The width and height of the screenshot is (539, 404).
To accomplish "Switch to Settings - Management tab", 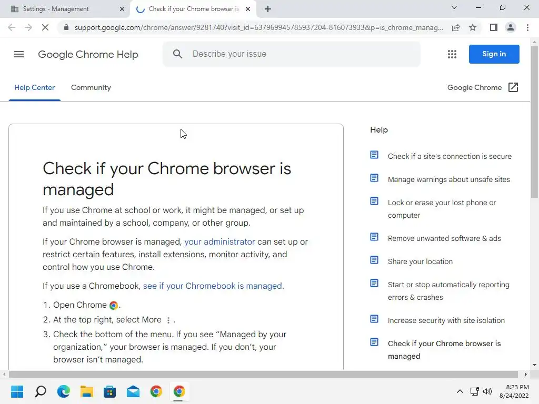I will (x=65, y=9).
